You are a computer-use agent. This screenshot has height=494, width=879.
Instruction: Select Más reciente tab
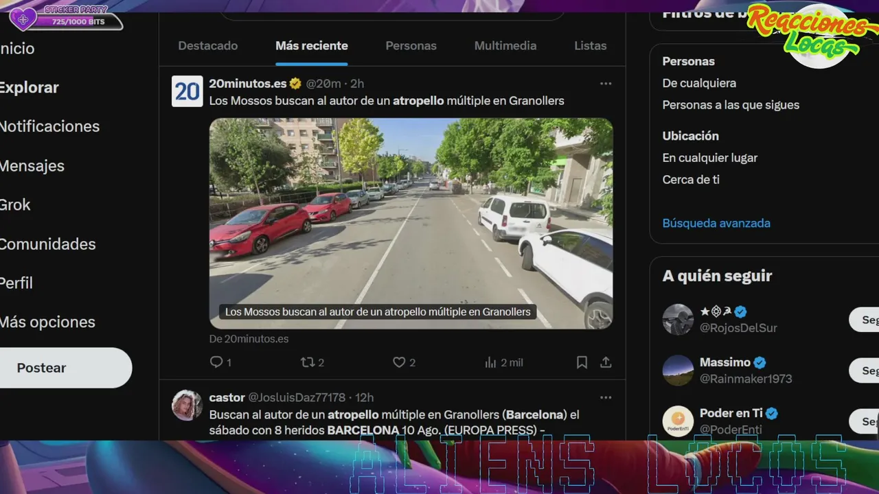(x=312, y=46)
